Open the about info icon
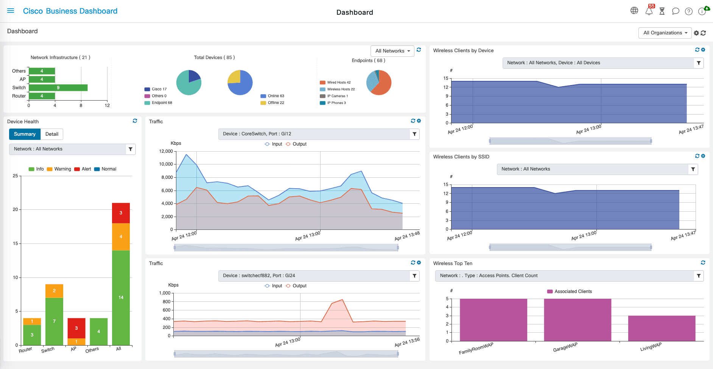Image resolution: width=713 pixels, height=369 pixels. point(702,11)
